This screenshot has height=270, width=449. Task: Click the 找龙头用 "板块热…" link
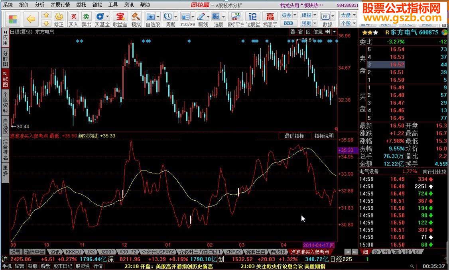coord(301,5)
